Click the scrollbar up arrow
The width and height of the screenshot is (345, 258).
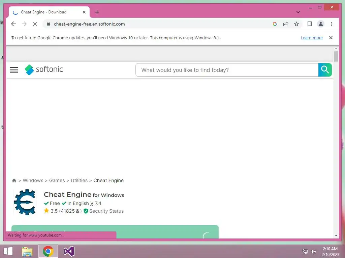[x=336, y=48]
